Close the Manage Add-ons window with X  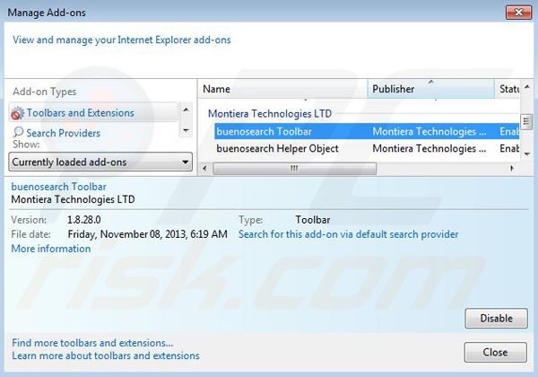[x=518, y=13]
